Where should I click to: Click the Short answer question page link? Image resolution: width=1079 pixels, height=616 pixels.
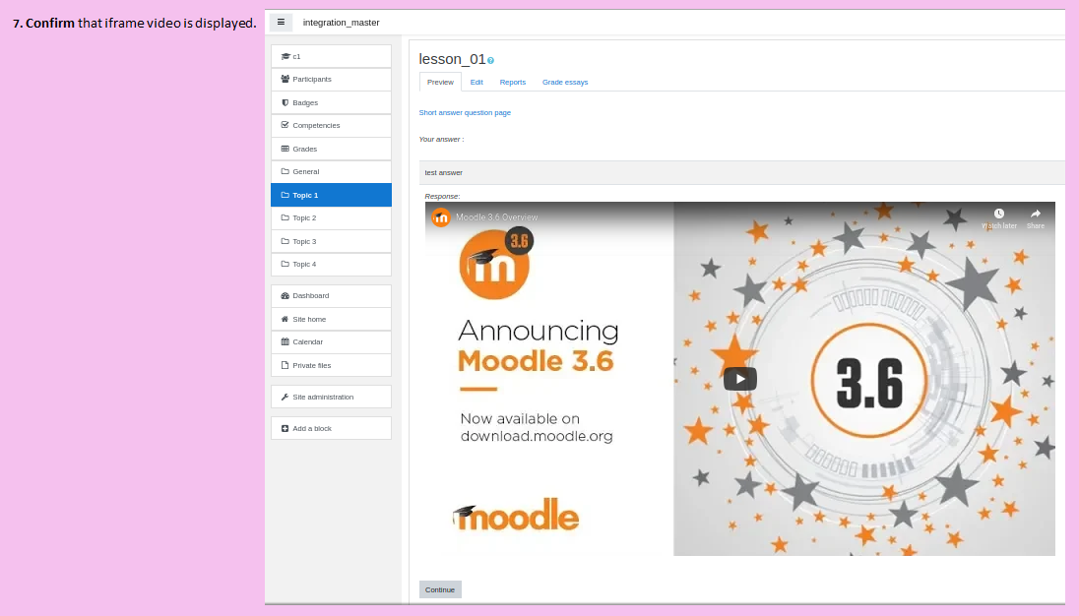pos(465,113)
